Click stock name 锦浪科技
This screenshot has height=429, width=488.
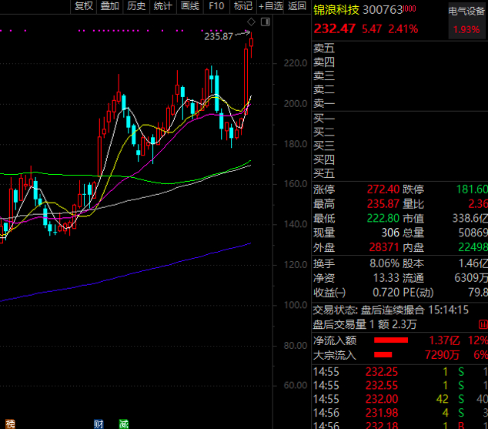coord(336,10)
